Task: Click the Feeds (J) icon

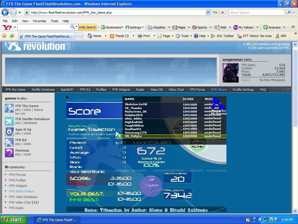Action: [x=112, y=36]
